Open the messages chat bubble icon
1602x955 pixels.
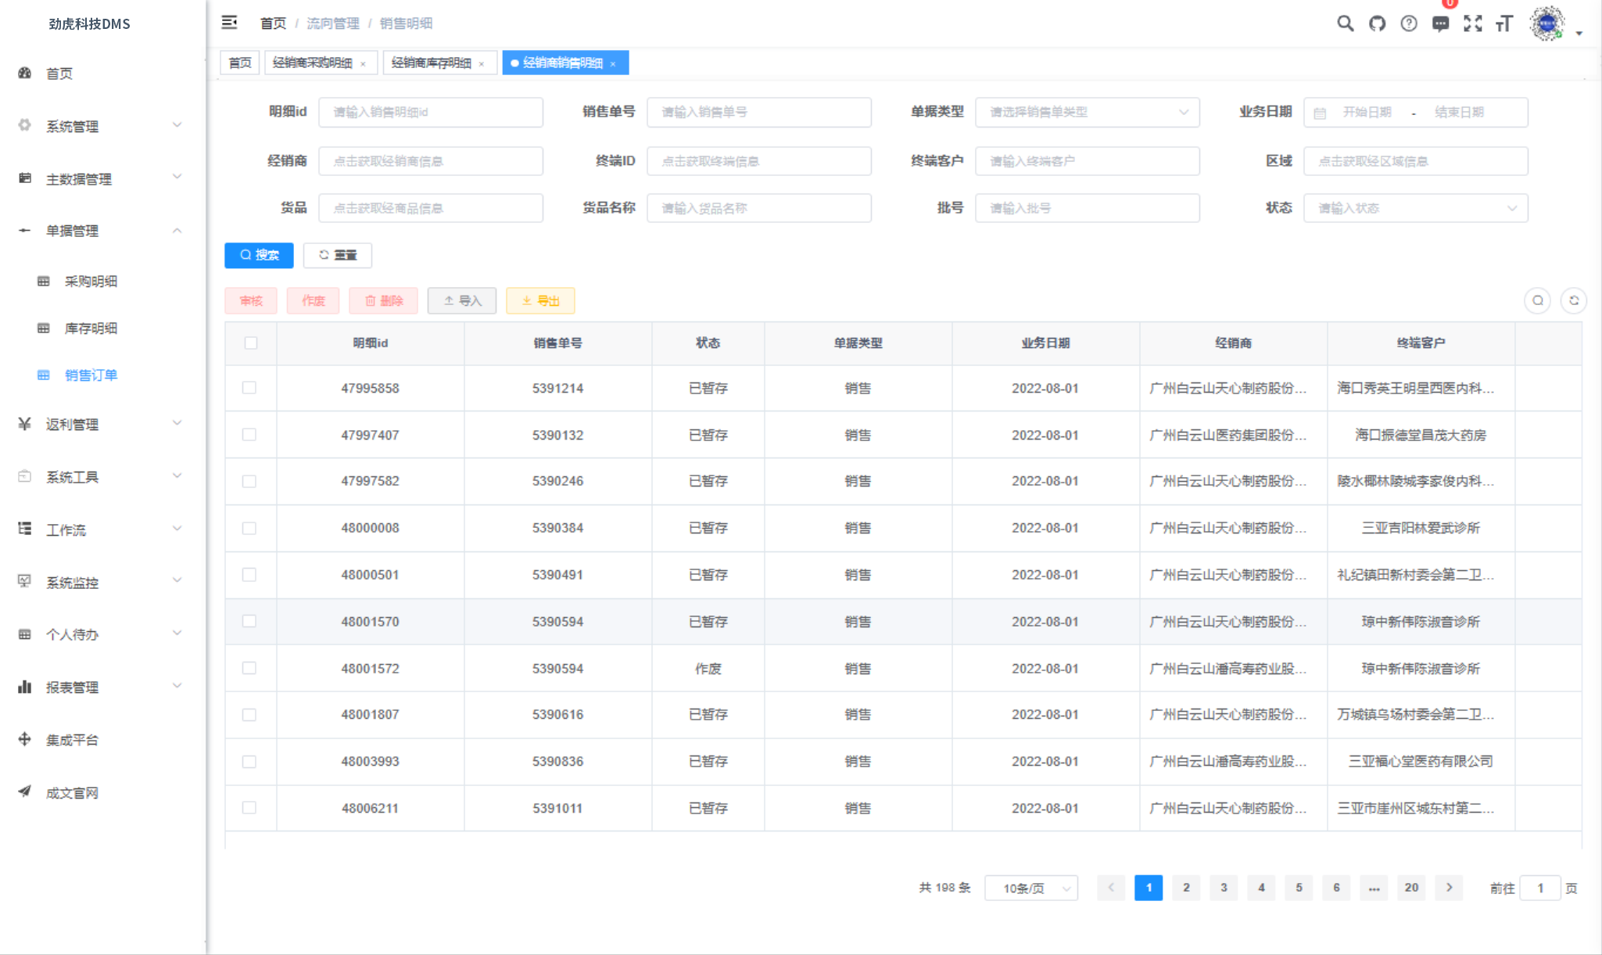pos(1440,23)
